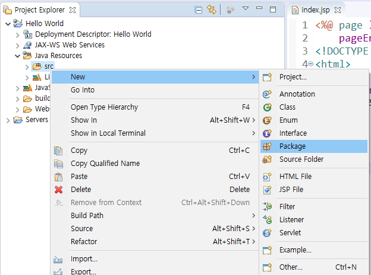Close the Project Explorer tab
The height and width of the screenshot is (275, 371).
(73, 10)
